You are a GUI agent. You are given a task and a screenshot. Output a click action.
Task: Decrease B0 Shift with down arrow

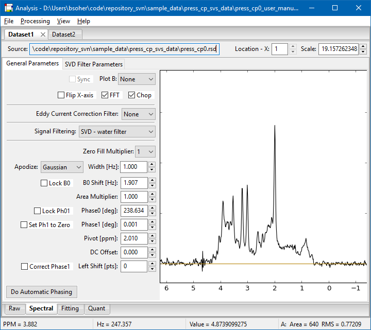151,185
